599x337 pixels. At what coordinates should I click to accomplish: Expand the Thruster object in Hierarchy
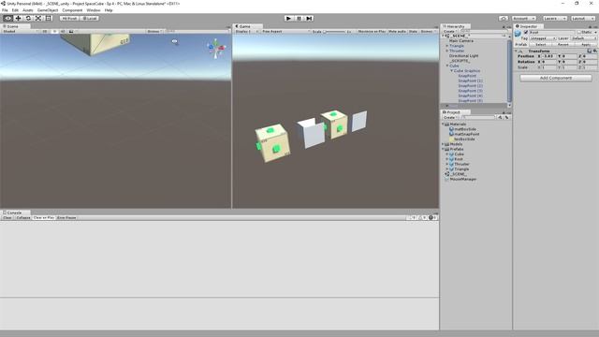[x=447, y=51]
